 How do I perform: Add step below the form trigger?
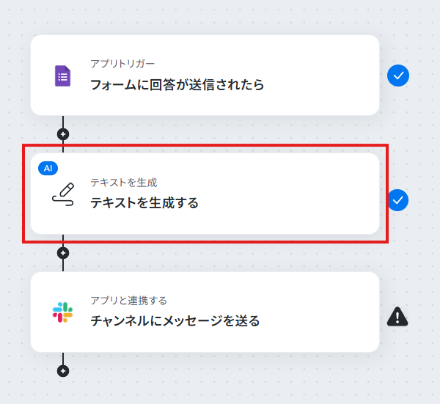click(x=63, y=134)
